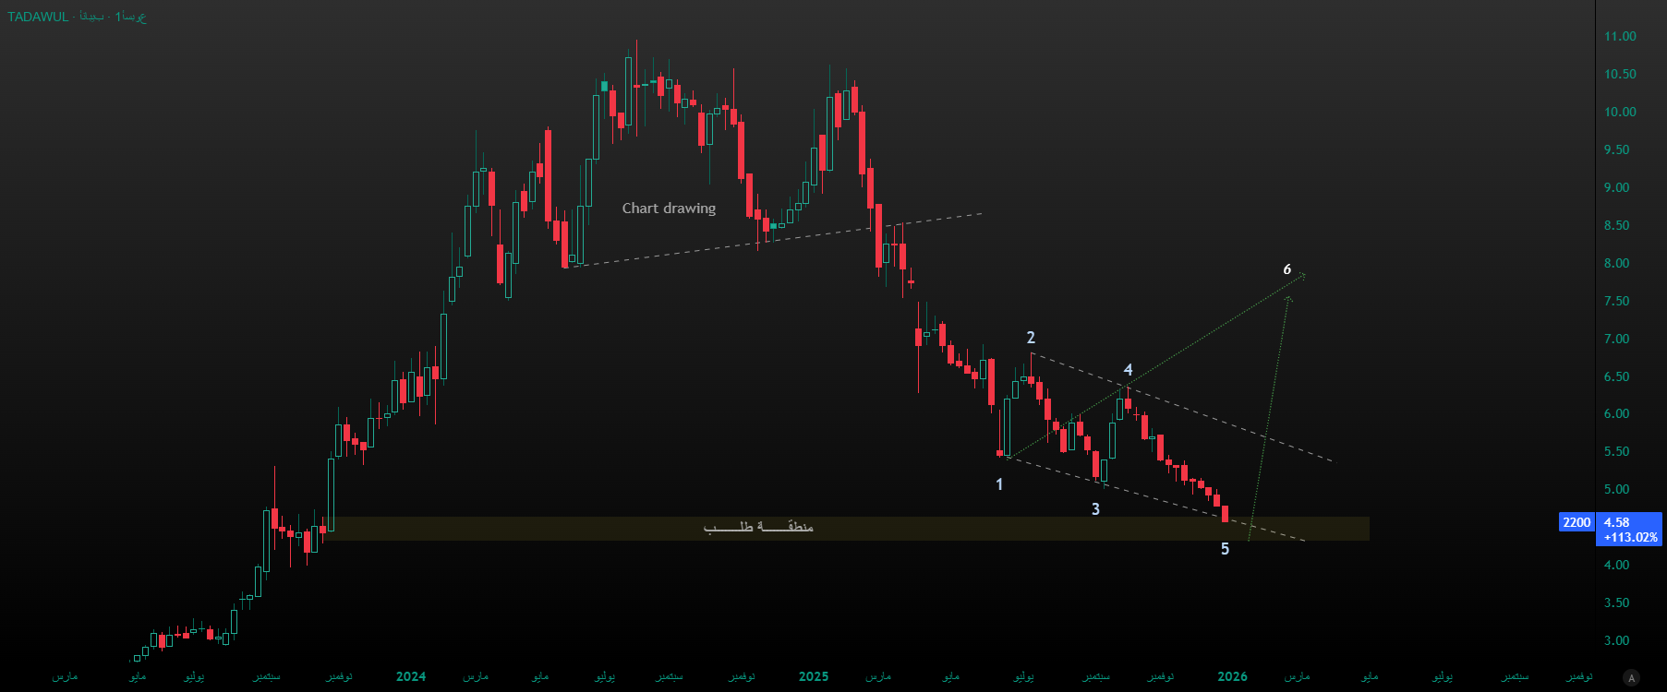Click 7.00 on the price axis

[1616, 339]
